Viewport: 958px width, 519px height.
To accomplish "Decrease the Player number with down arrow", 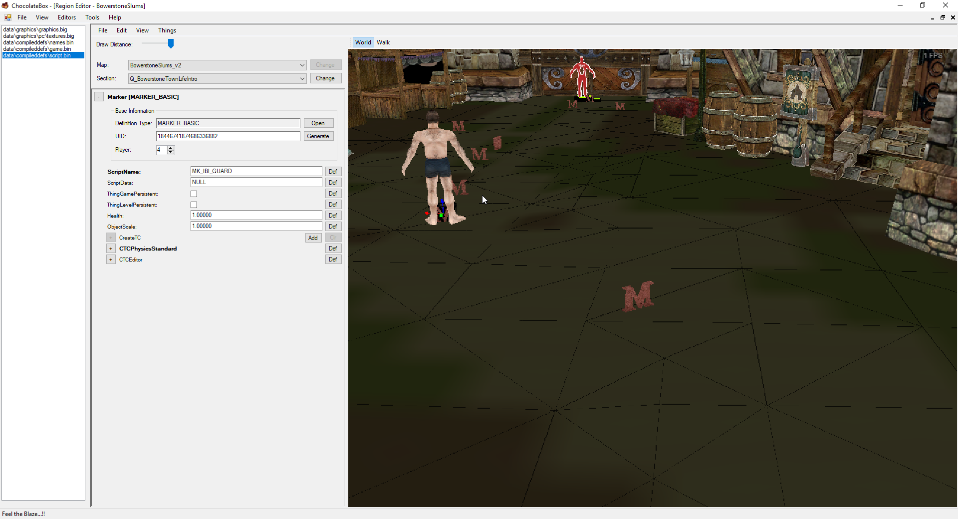I will point(171,152).
